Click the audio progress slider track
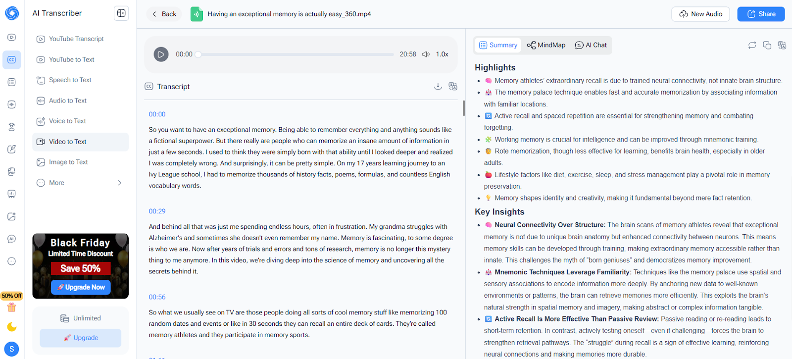 pyautogui.click(x=296, y=54)
